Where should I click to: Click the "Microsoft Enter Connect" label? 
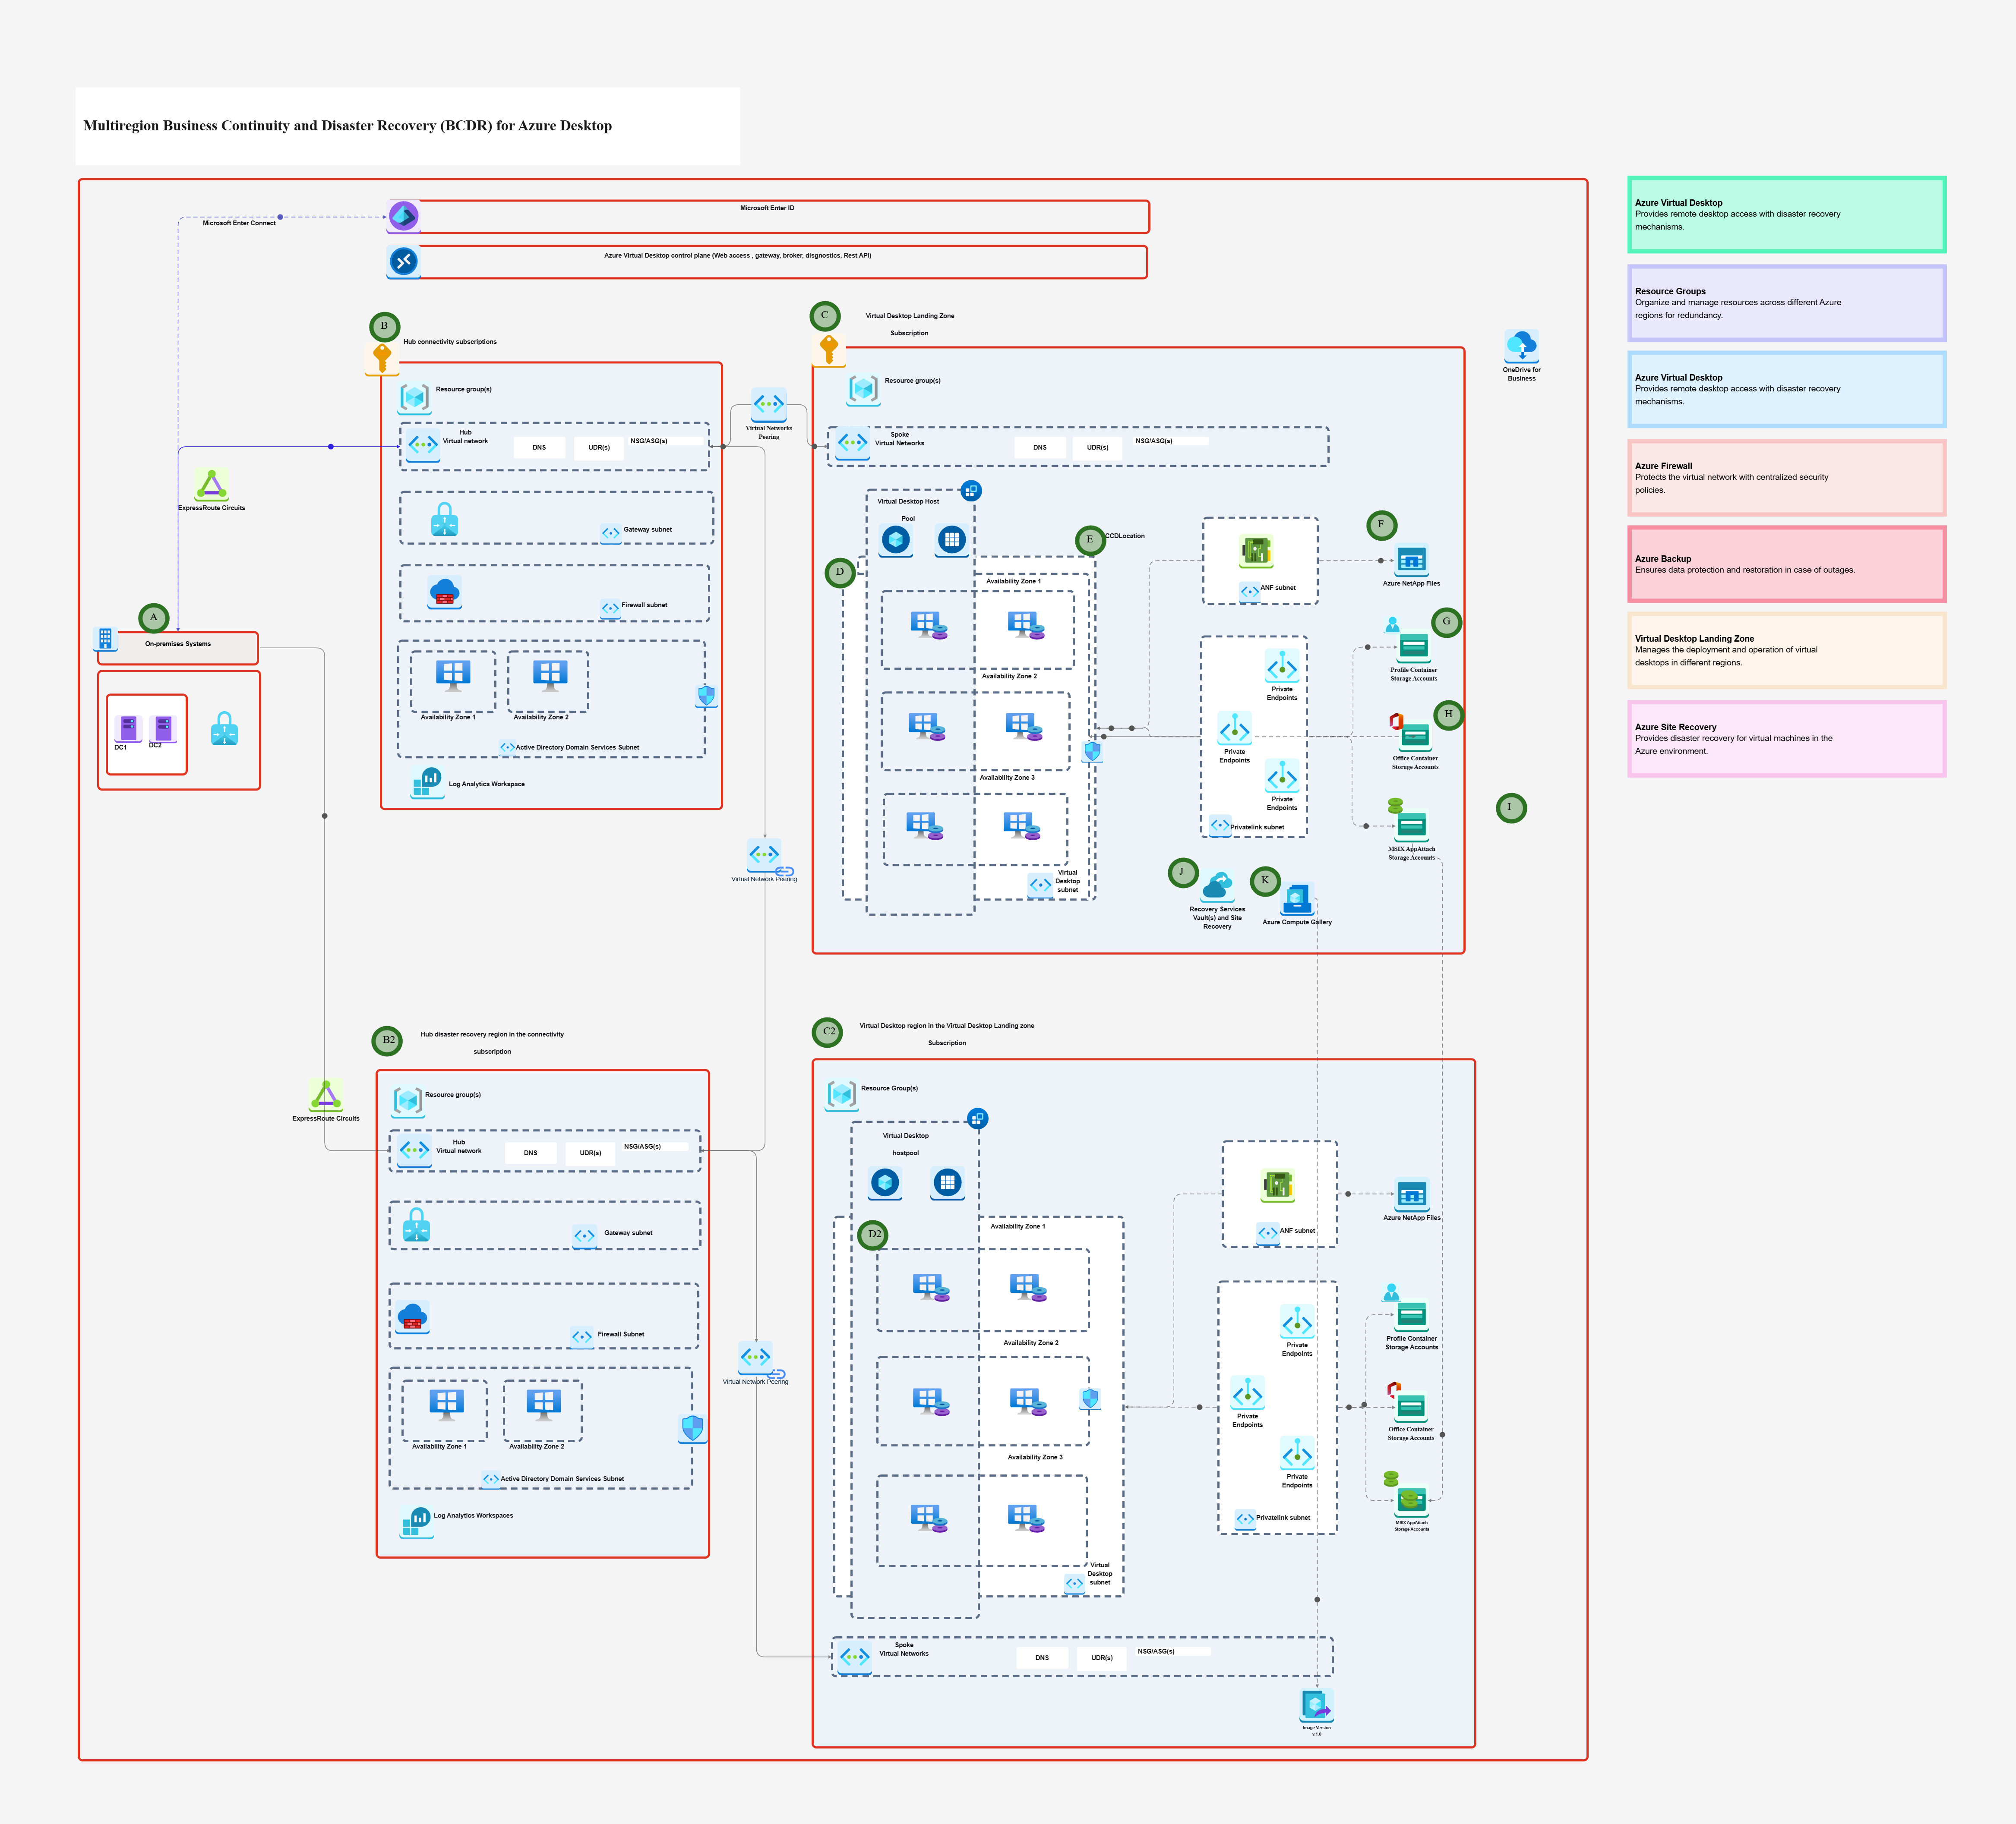point(239,223)
